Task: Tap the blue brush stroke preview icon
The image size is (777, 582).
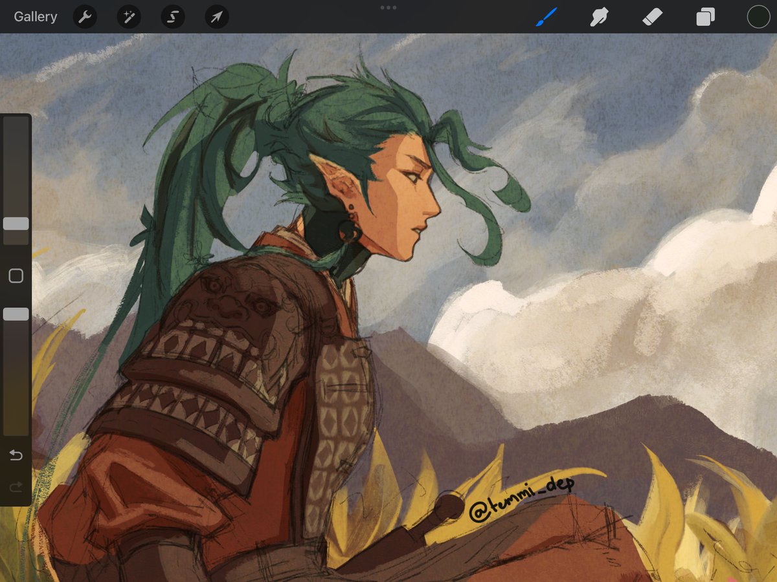Action: [547, 17]
